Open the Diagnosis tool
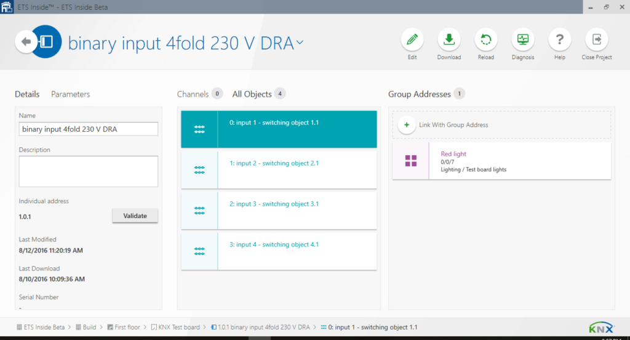Screen dimensions: 630x340 click(x=523, y=39)
